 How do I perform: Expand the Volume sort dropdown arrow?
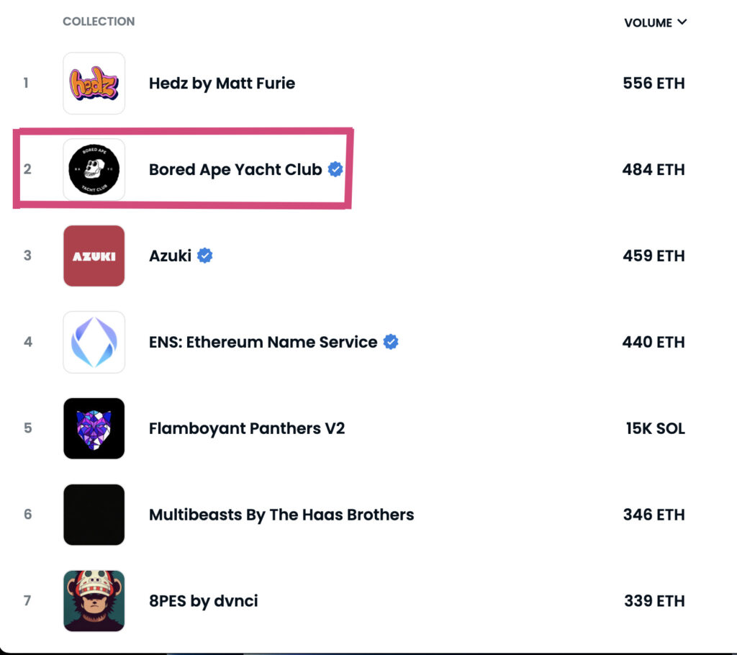682,22
